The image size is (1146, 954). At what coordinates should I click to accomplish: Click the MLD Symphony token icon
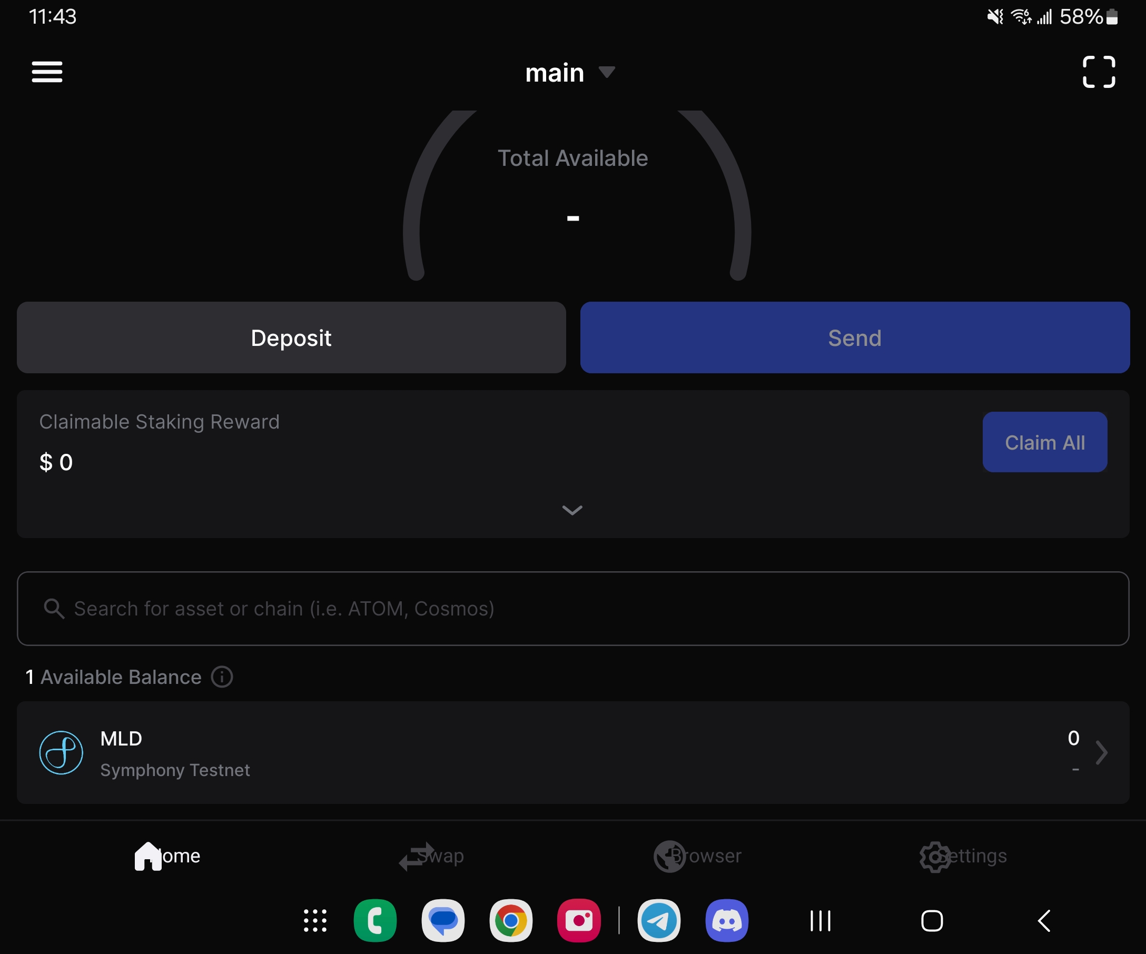click(61, 753)
